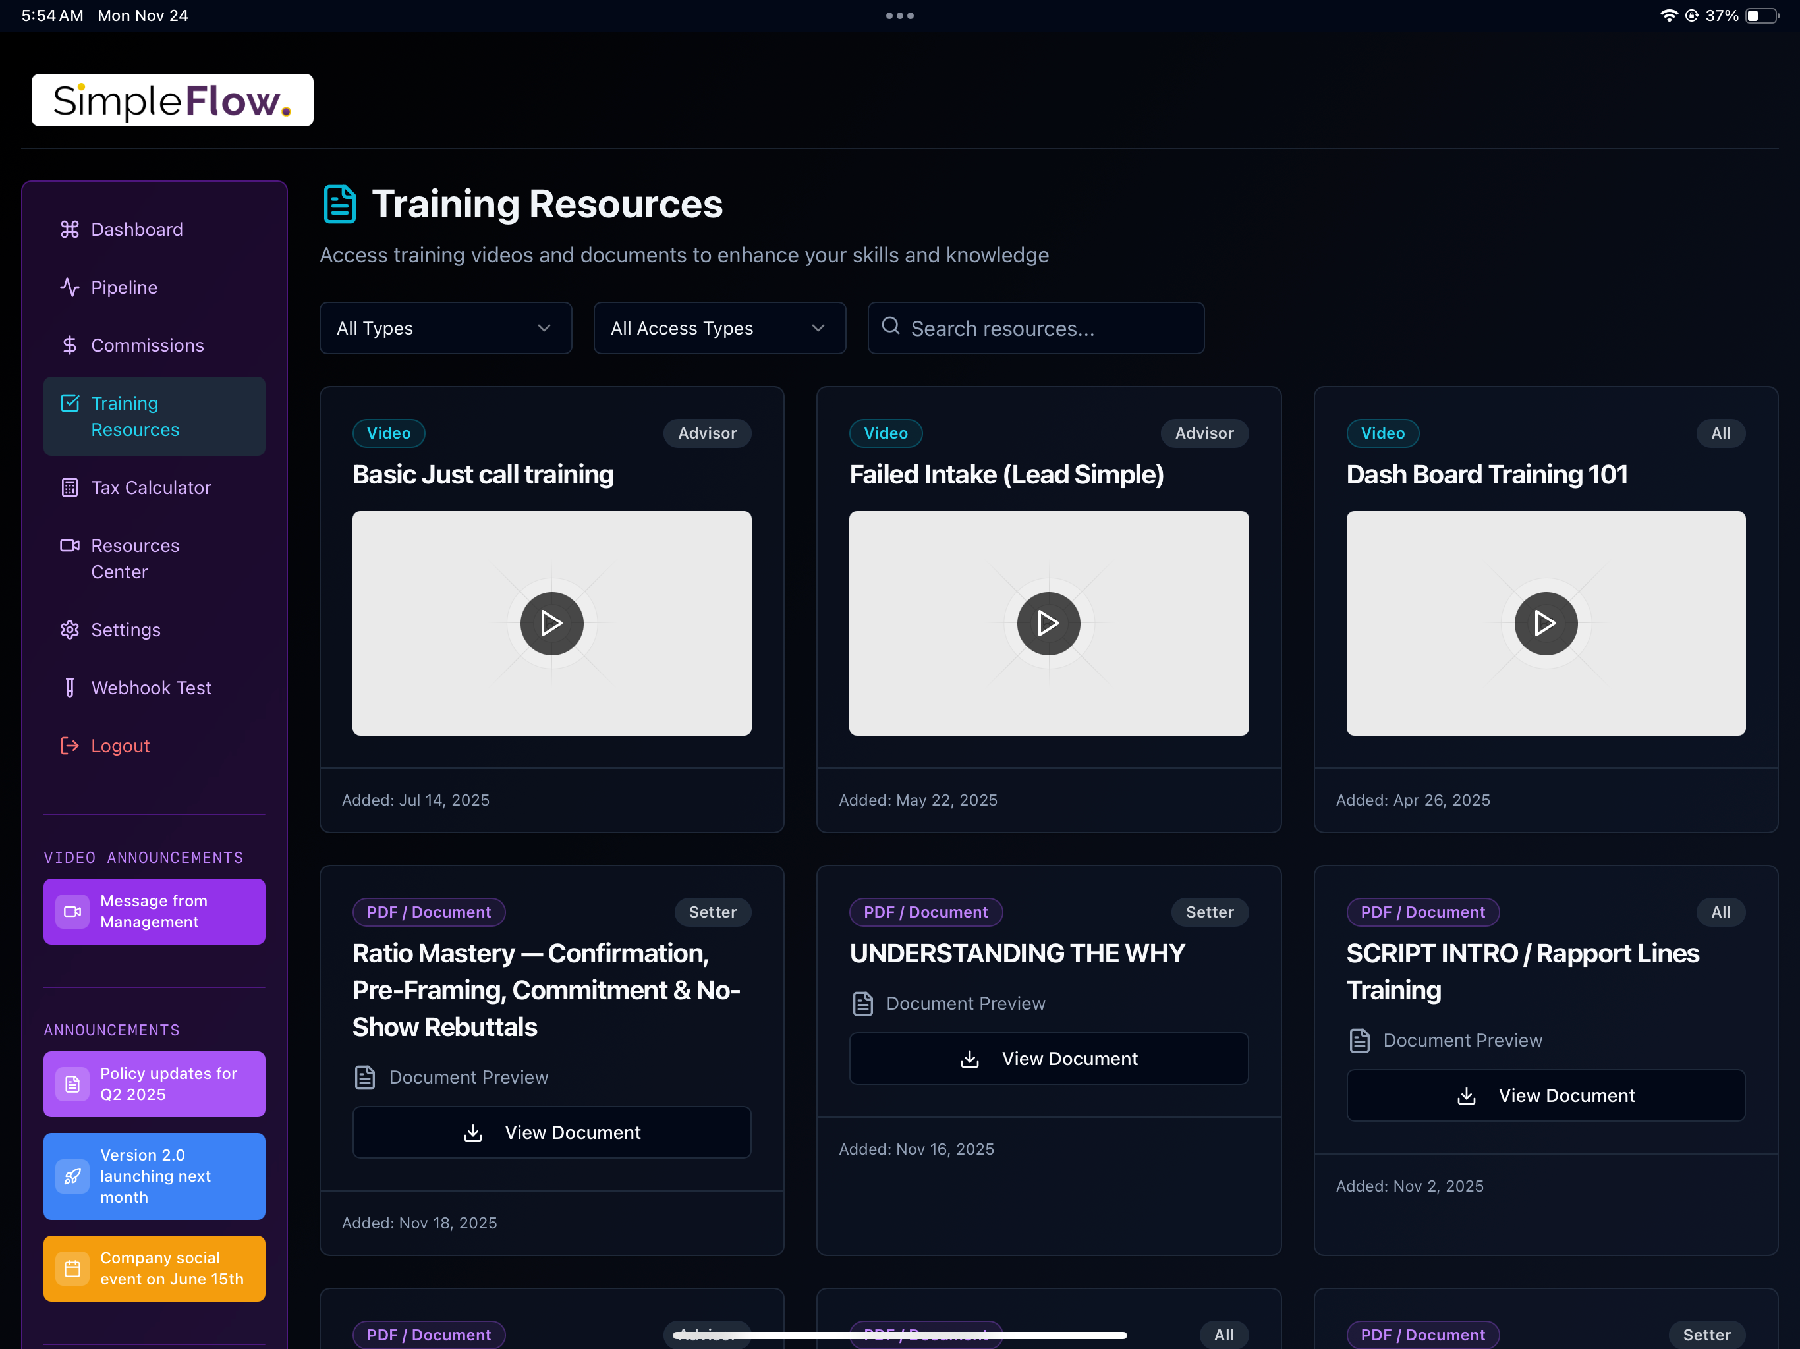The height and width of the screenshot is (1349, 1800).
Task: Click All badge on Dash Board Training 101
Action: 1720,433
